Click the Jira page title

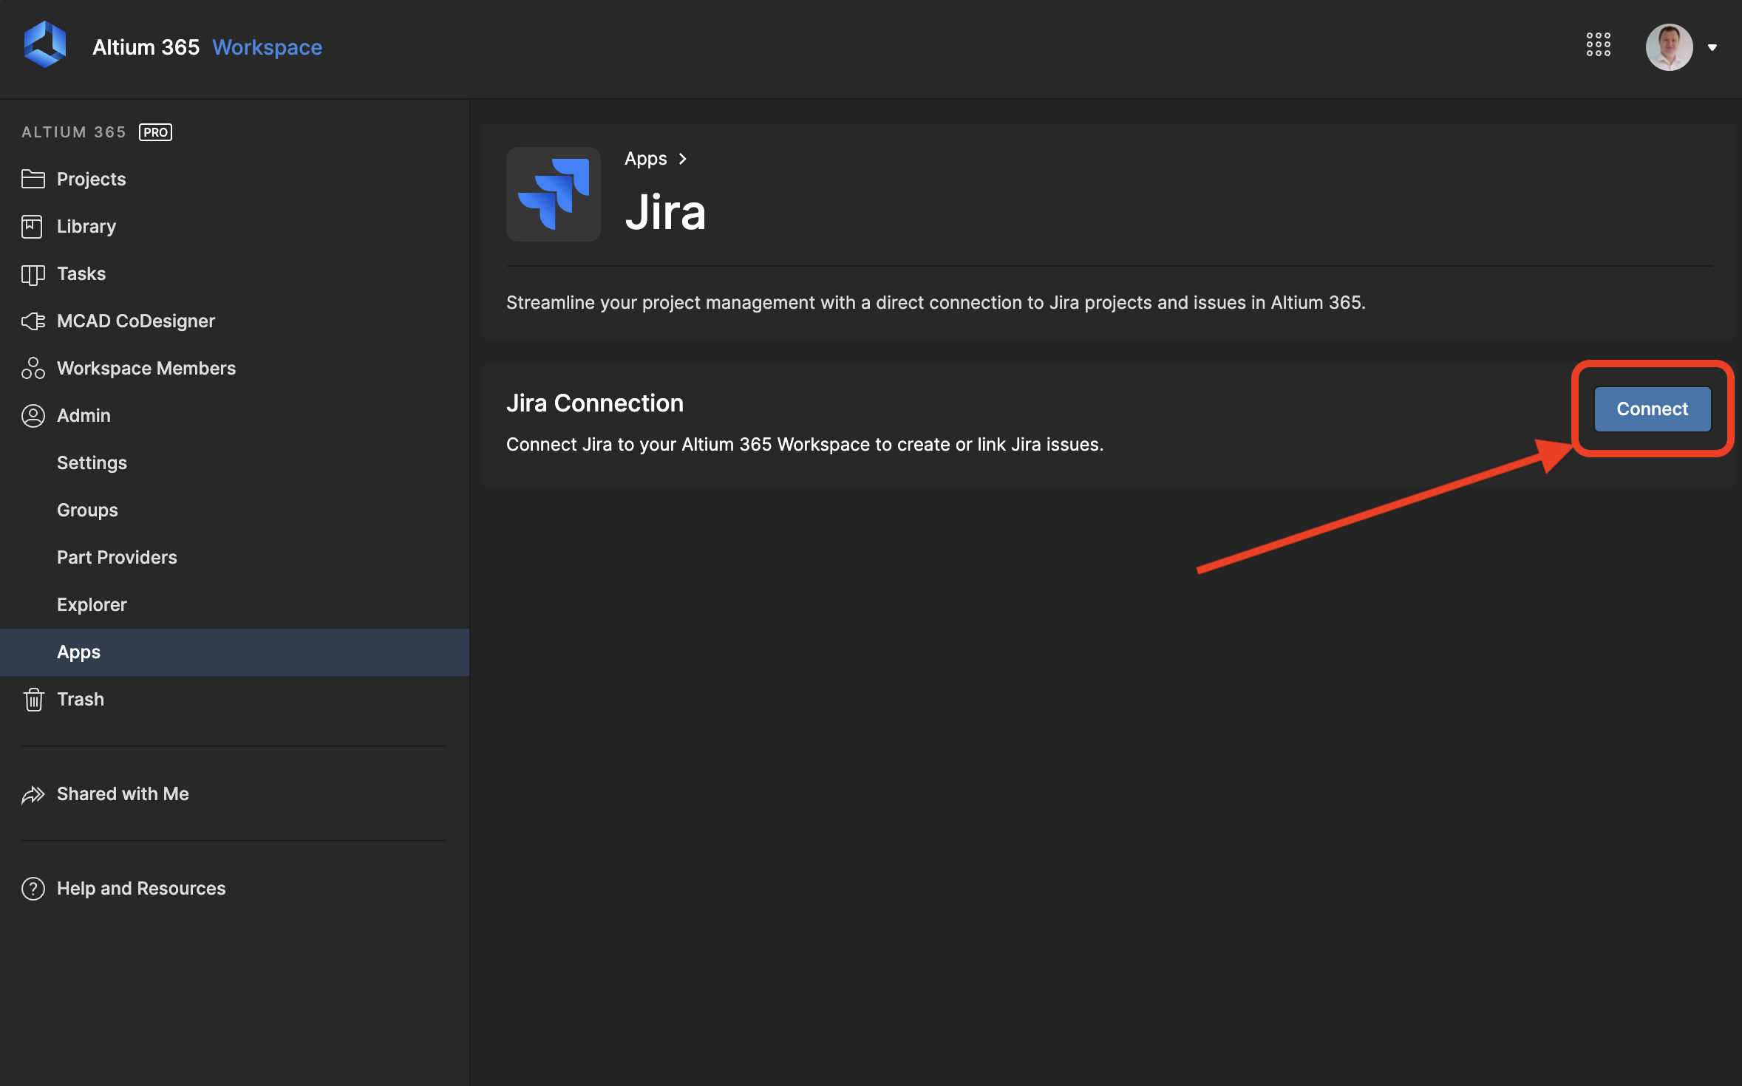tap(665, 213)
